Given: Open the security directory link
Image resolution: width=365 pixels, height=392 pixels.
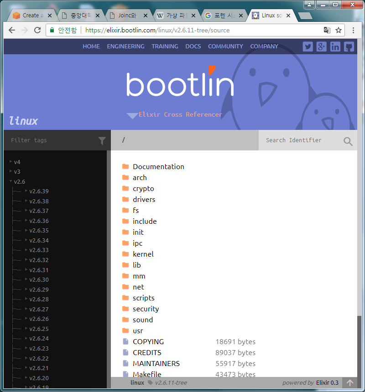Looking at the screenshot, I should click(x=146, y=309).
